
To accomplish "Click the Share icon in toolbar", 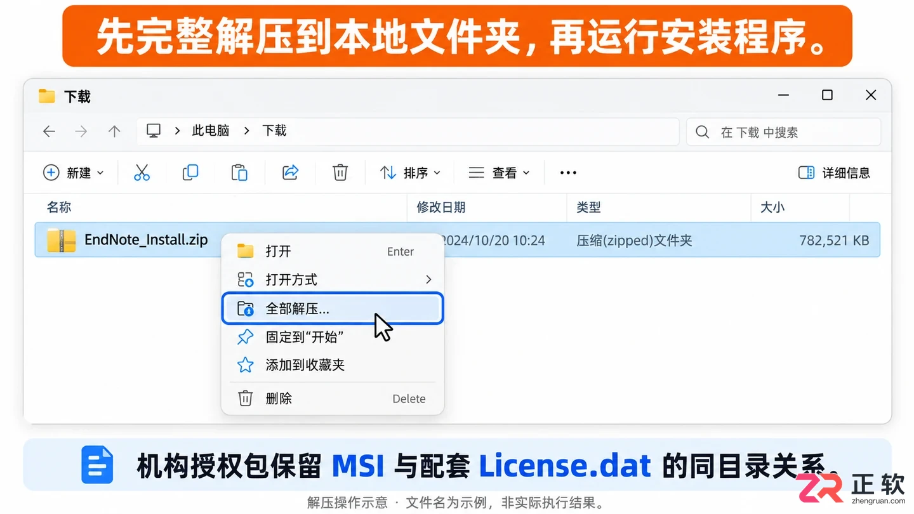I will [x=290, y=173].
